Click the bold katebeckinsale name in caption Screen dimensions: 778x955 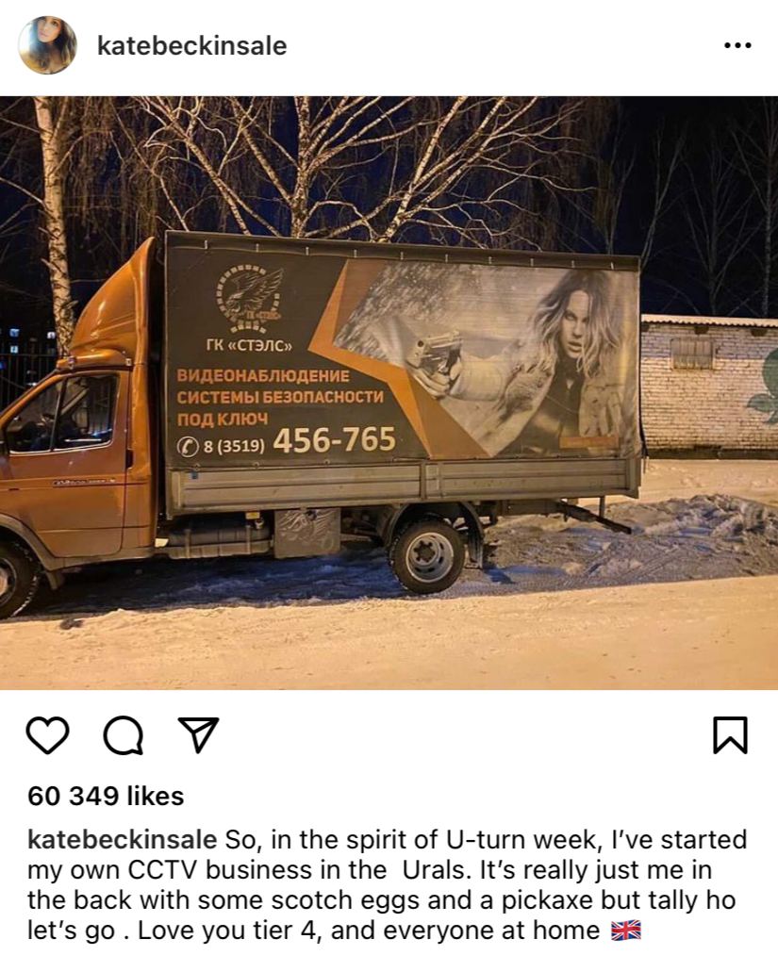[123, 839]
